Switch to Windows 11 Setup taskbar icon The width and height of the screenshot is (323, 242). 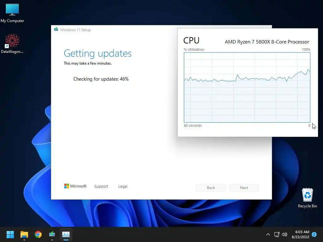click(x=52, y=234)
